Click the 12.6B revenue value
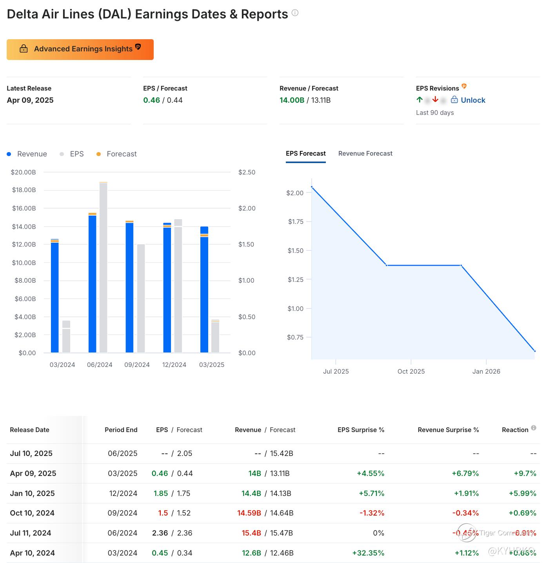This screenshot has width=545, height=563. pyautogui.click(x=251, y=553)
